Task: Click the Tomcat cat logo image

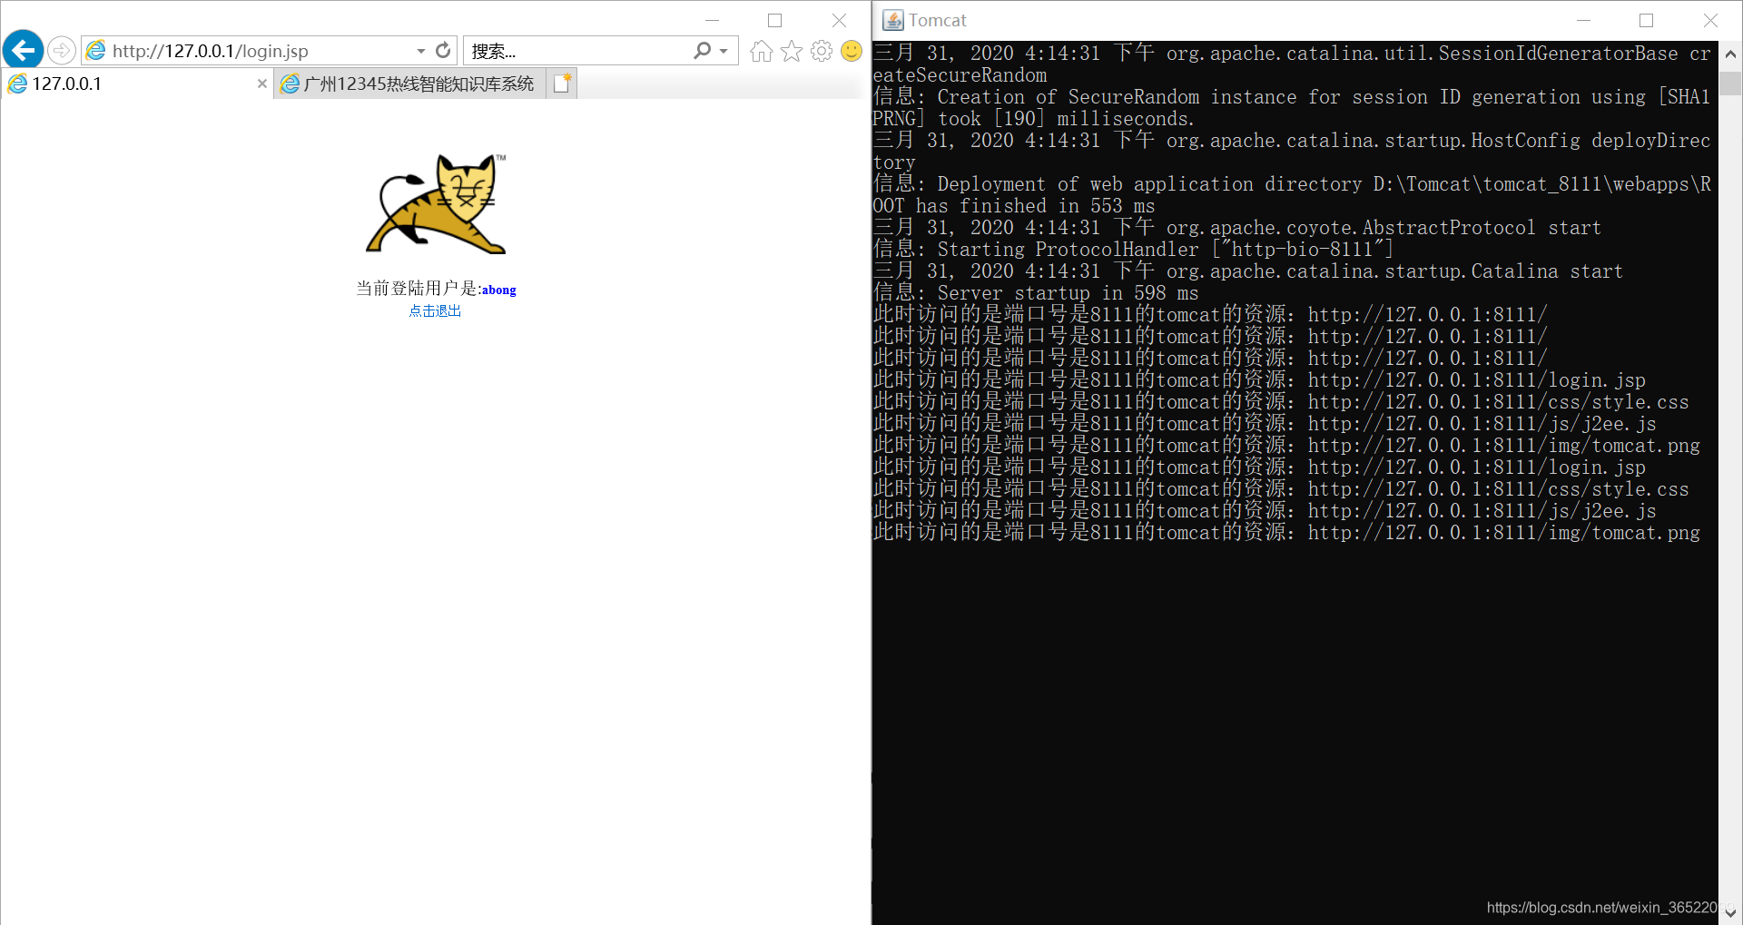Action: 436,203
